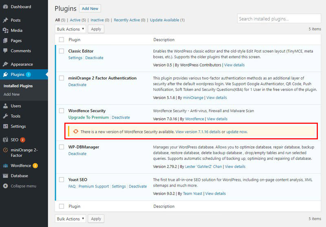The height and width of the screenshot is (227, 326).
Task: Click the Media library icon
Action: [x=5, y=30]
